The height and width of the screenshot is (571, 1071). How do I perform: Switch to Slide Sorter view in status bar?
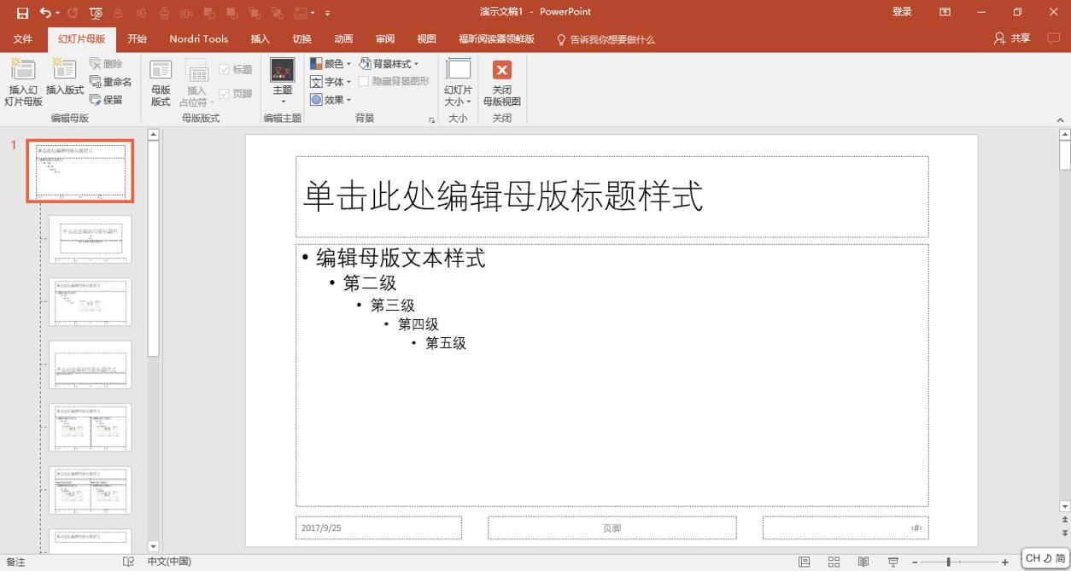(x=834, y=561)
